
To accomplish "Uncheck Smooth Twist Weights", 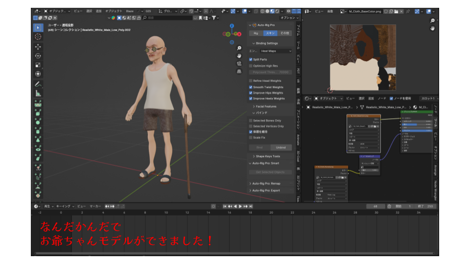I will (251, 87).
